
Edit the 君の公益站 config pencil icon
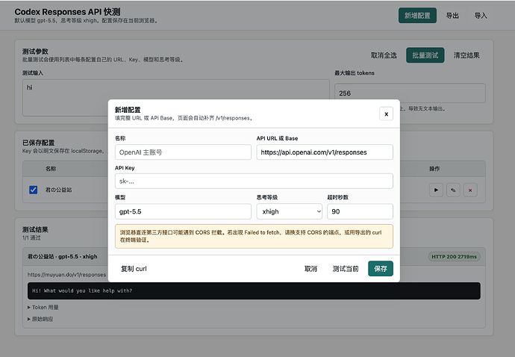(453, 190)
